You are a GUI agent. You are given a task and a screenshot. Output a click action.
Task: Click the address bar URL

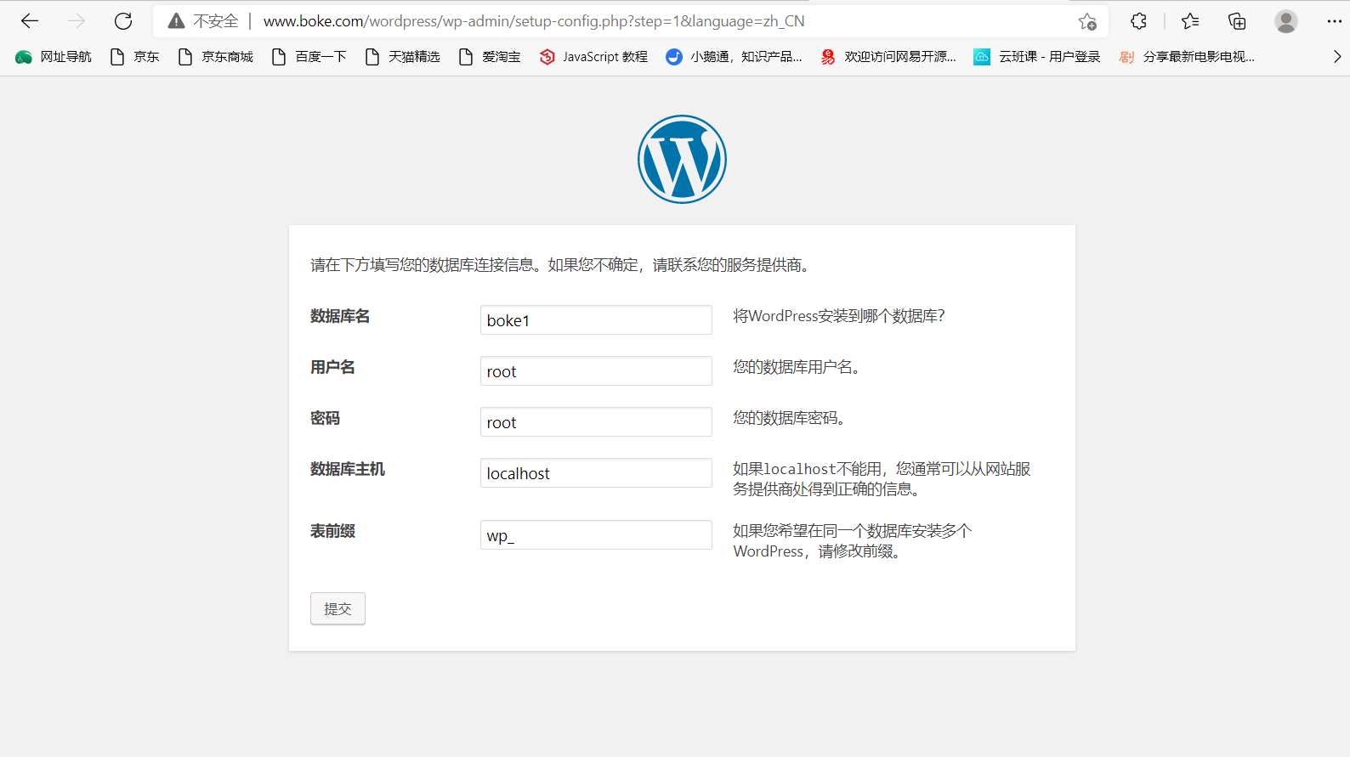point(534,21)
